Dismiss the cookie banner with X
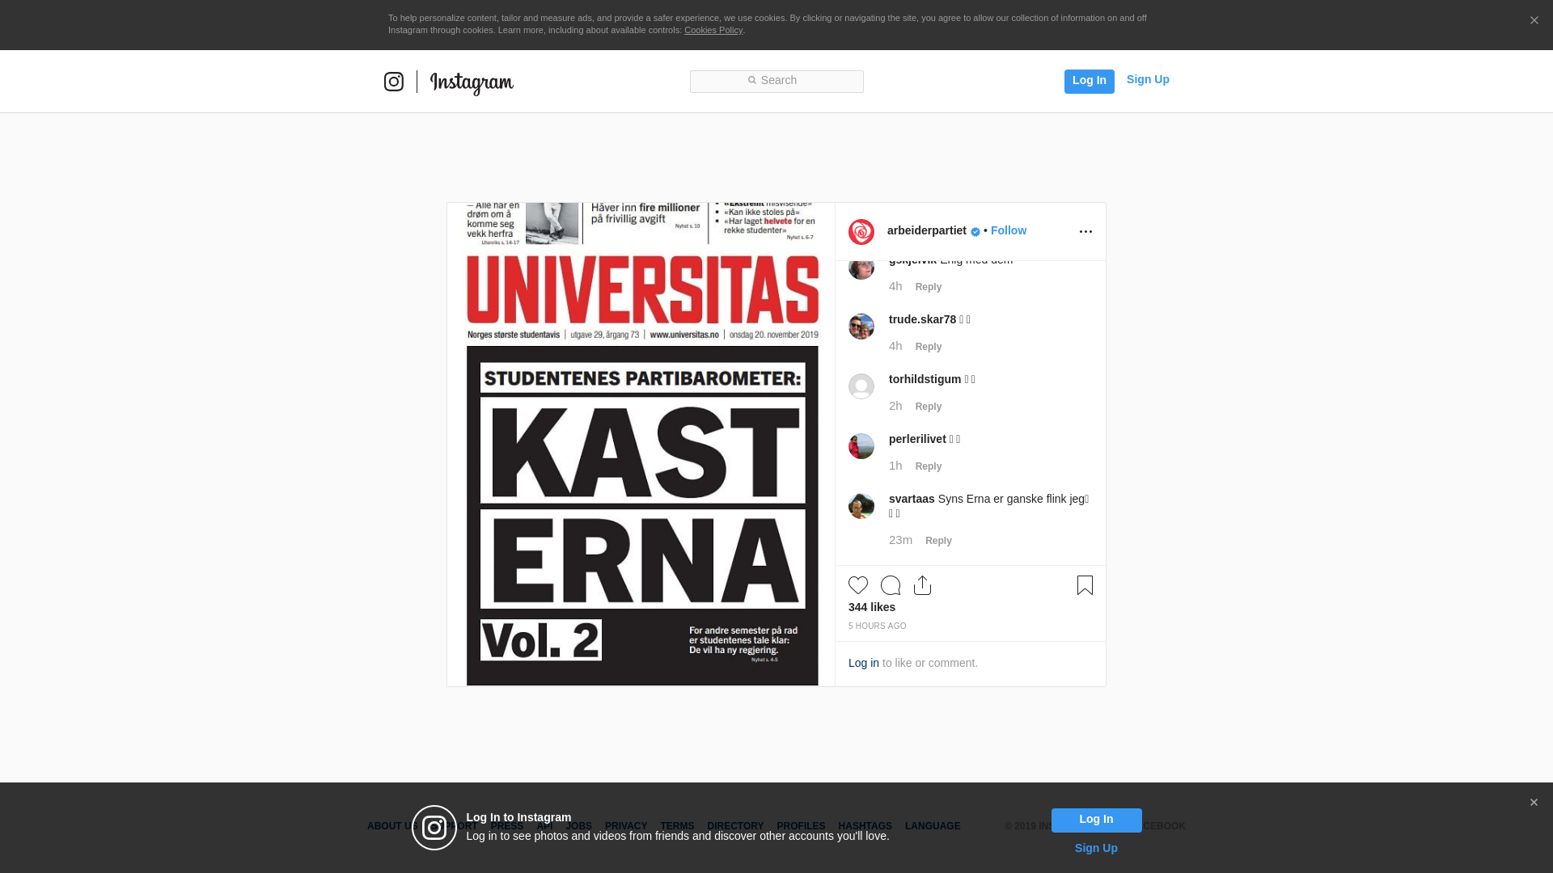Screen dimensions: 1553x873 (x=1534, y=21)
